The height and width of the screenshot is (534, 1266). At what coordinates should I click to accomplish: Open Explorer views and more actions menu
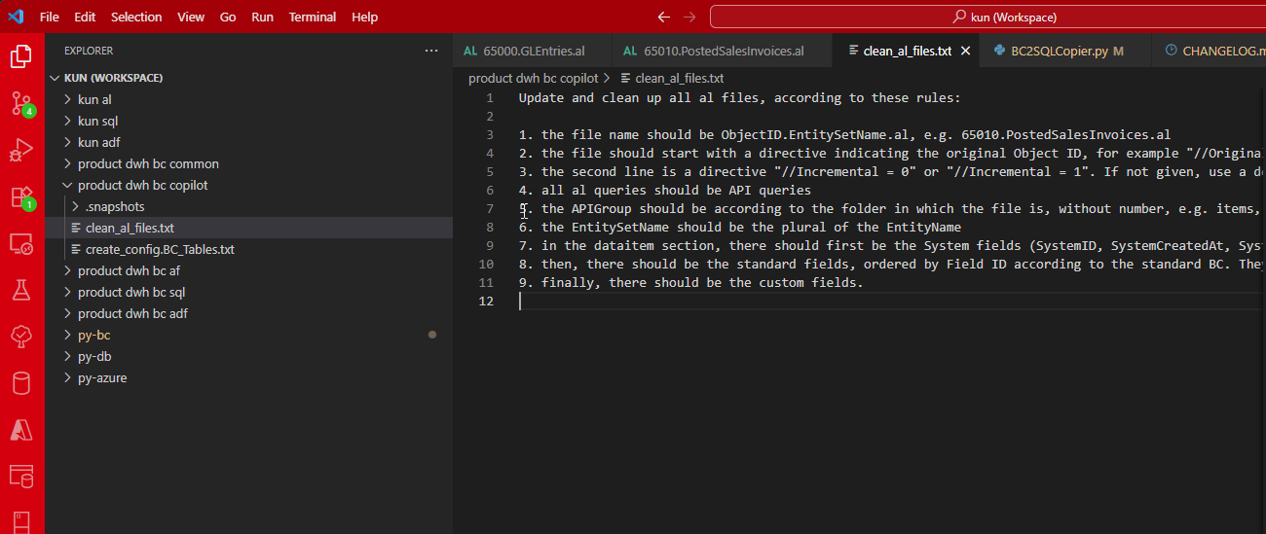click(x=431, y=51)
